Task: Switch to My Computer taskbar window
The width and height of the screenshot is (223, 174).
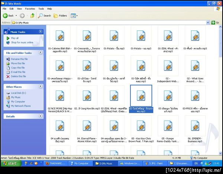Action: point(81,163)
